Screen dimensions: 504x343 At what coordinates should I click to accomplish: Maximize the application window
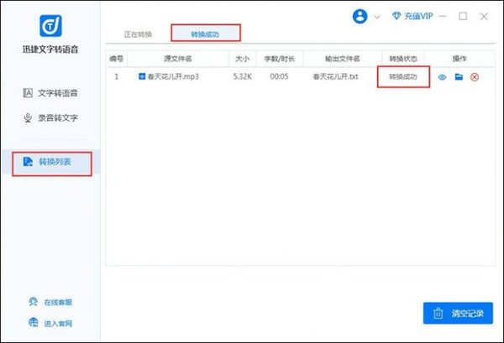[463, 16]
